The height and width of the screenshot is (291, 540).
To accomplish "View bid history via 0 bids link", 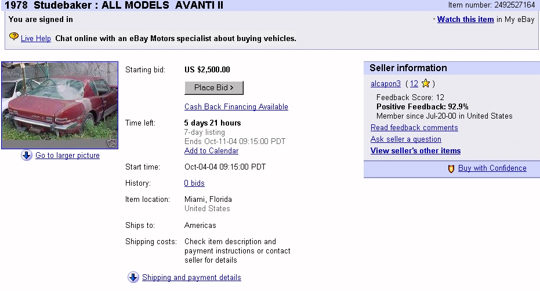I will [x=194, y=183].
